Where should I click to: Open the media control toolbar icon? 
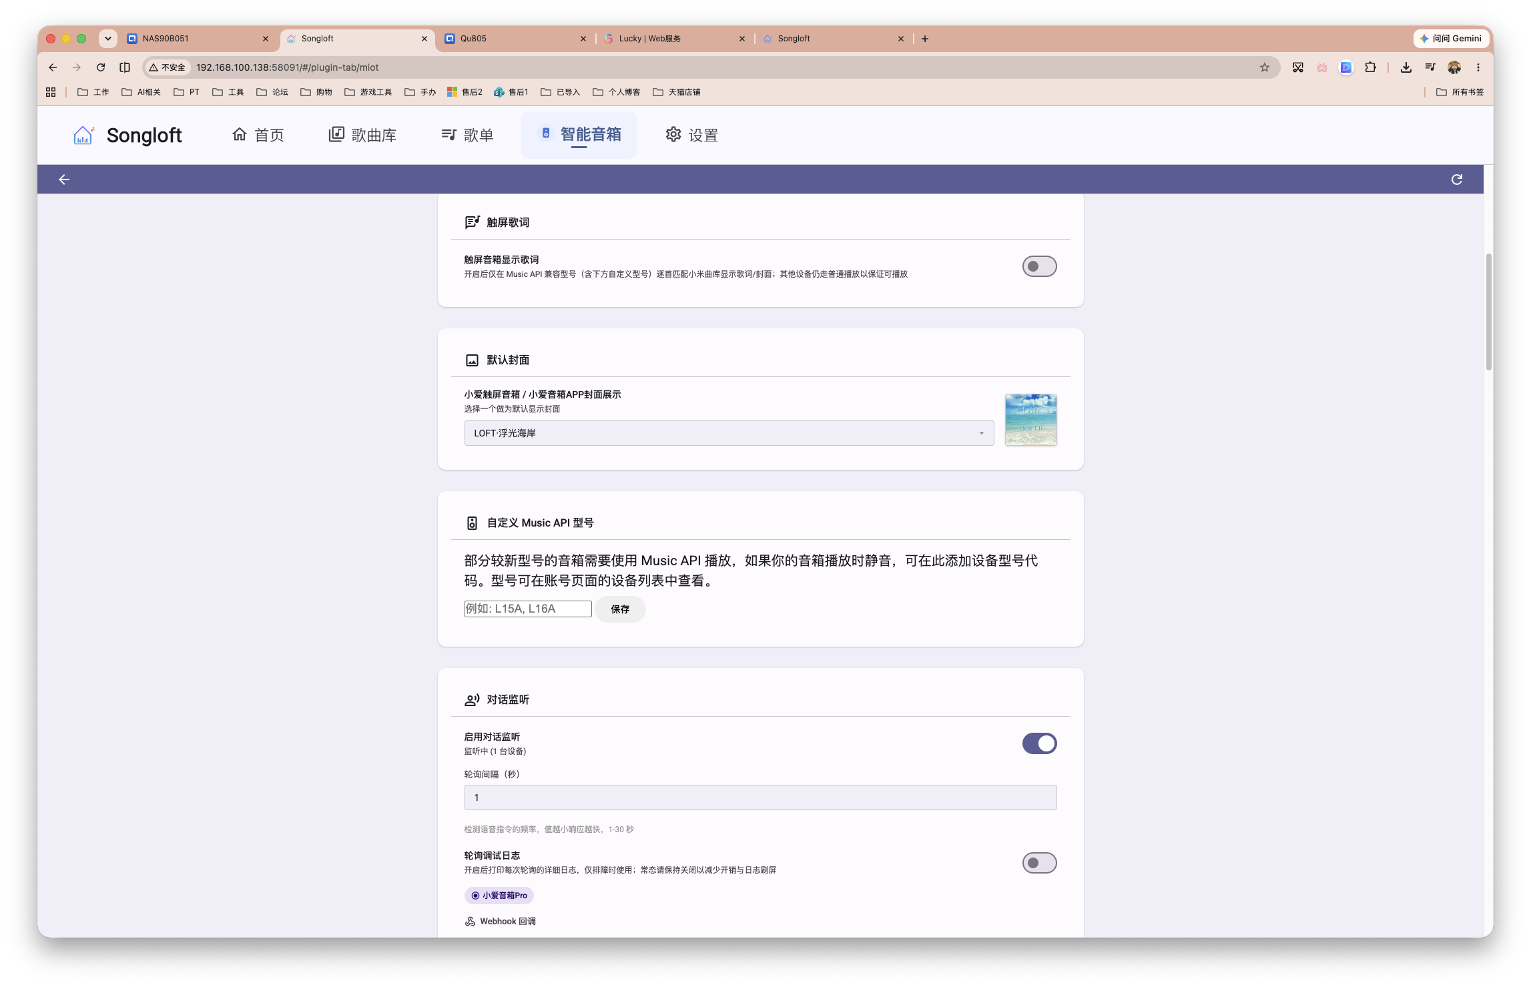pyautogui.click(x=1430, y=67)
